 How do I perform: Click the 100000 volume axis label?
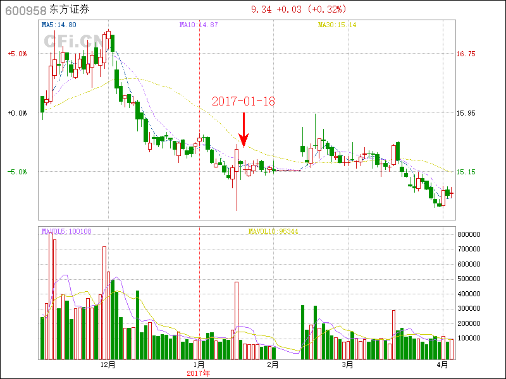tap(469, 338)
